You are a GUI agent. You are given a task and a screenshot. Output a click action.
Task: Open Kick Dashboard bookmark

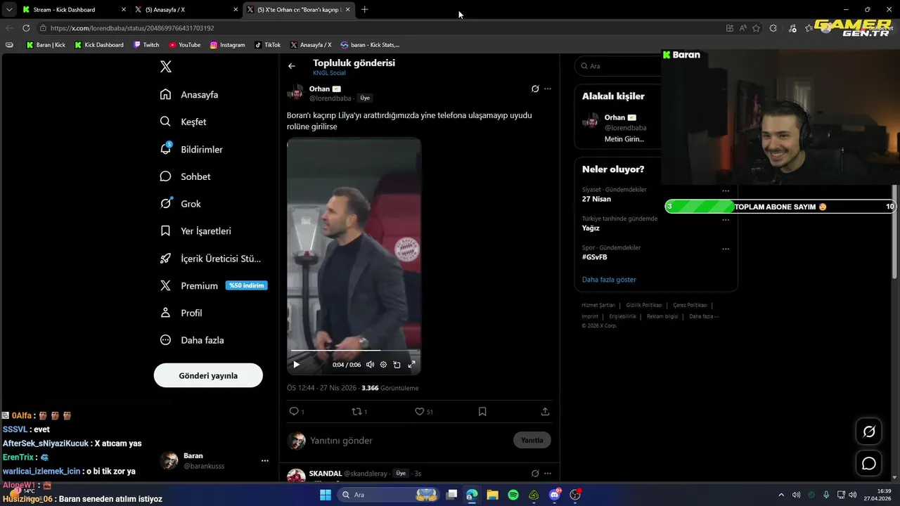(99, 45)
